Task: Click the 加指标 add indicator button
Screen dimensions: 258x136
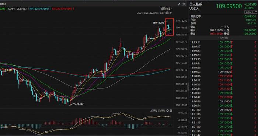Action: coord(153,111)
